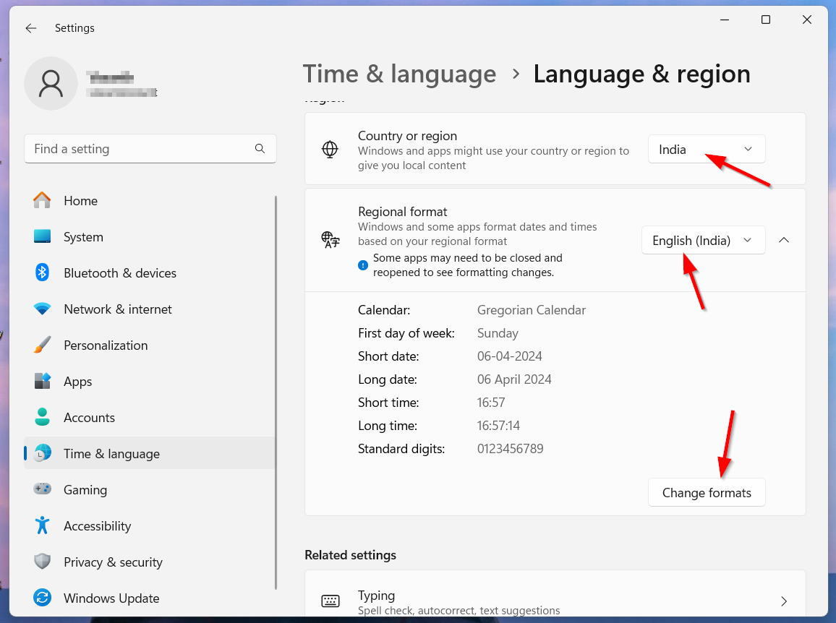Click the Privacy shield icon
This screenshot has height=623, width=836.
tap(42, 561)
